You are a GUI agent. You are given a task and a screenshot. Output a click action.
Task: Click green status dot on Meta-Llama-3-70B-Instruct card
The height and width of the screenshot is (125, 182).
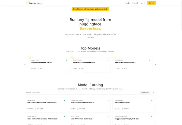click(64, 116)
